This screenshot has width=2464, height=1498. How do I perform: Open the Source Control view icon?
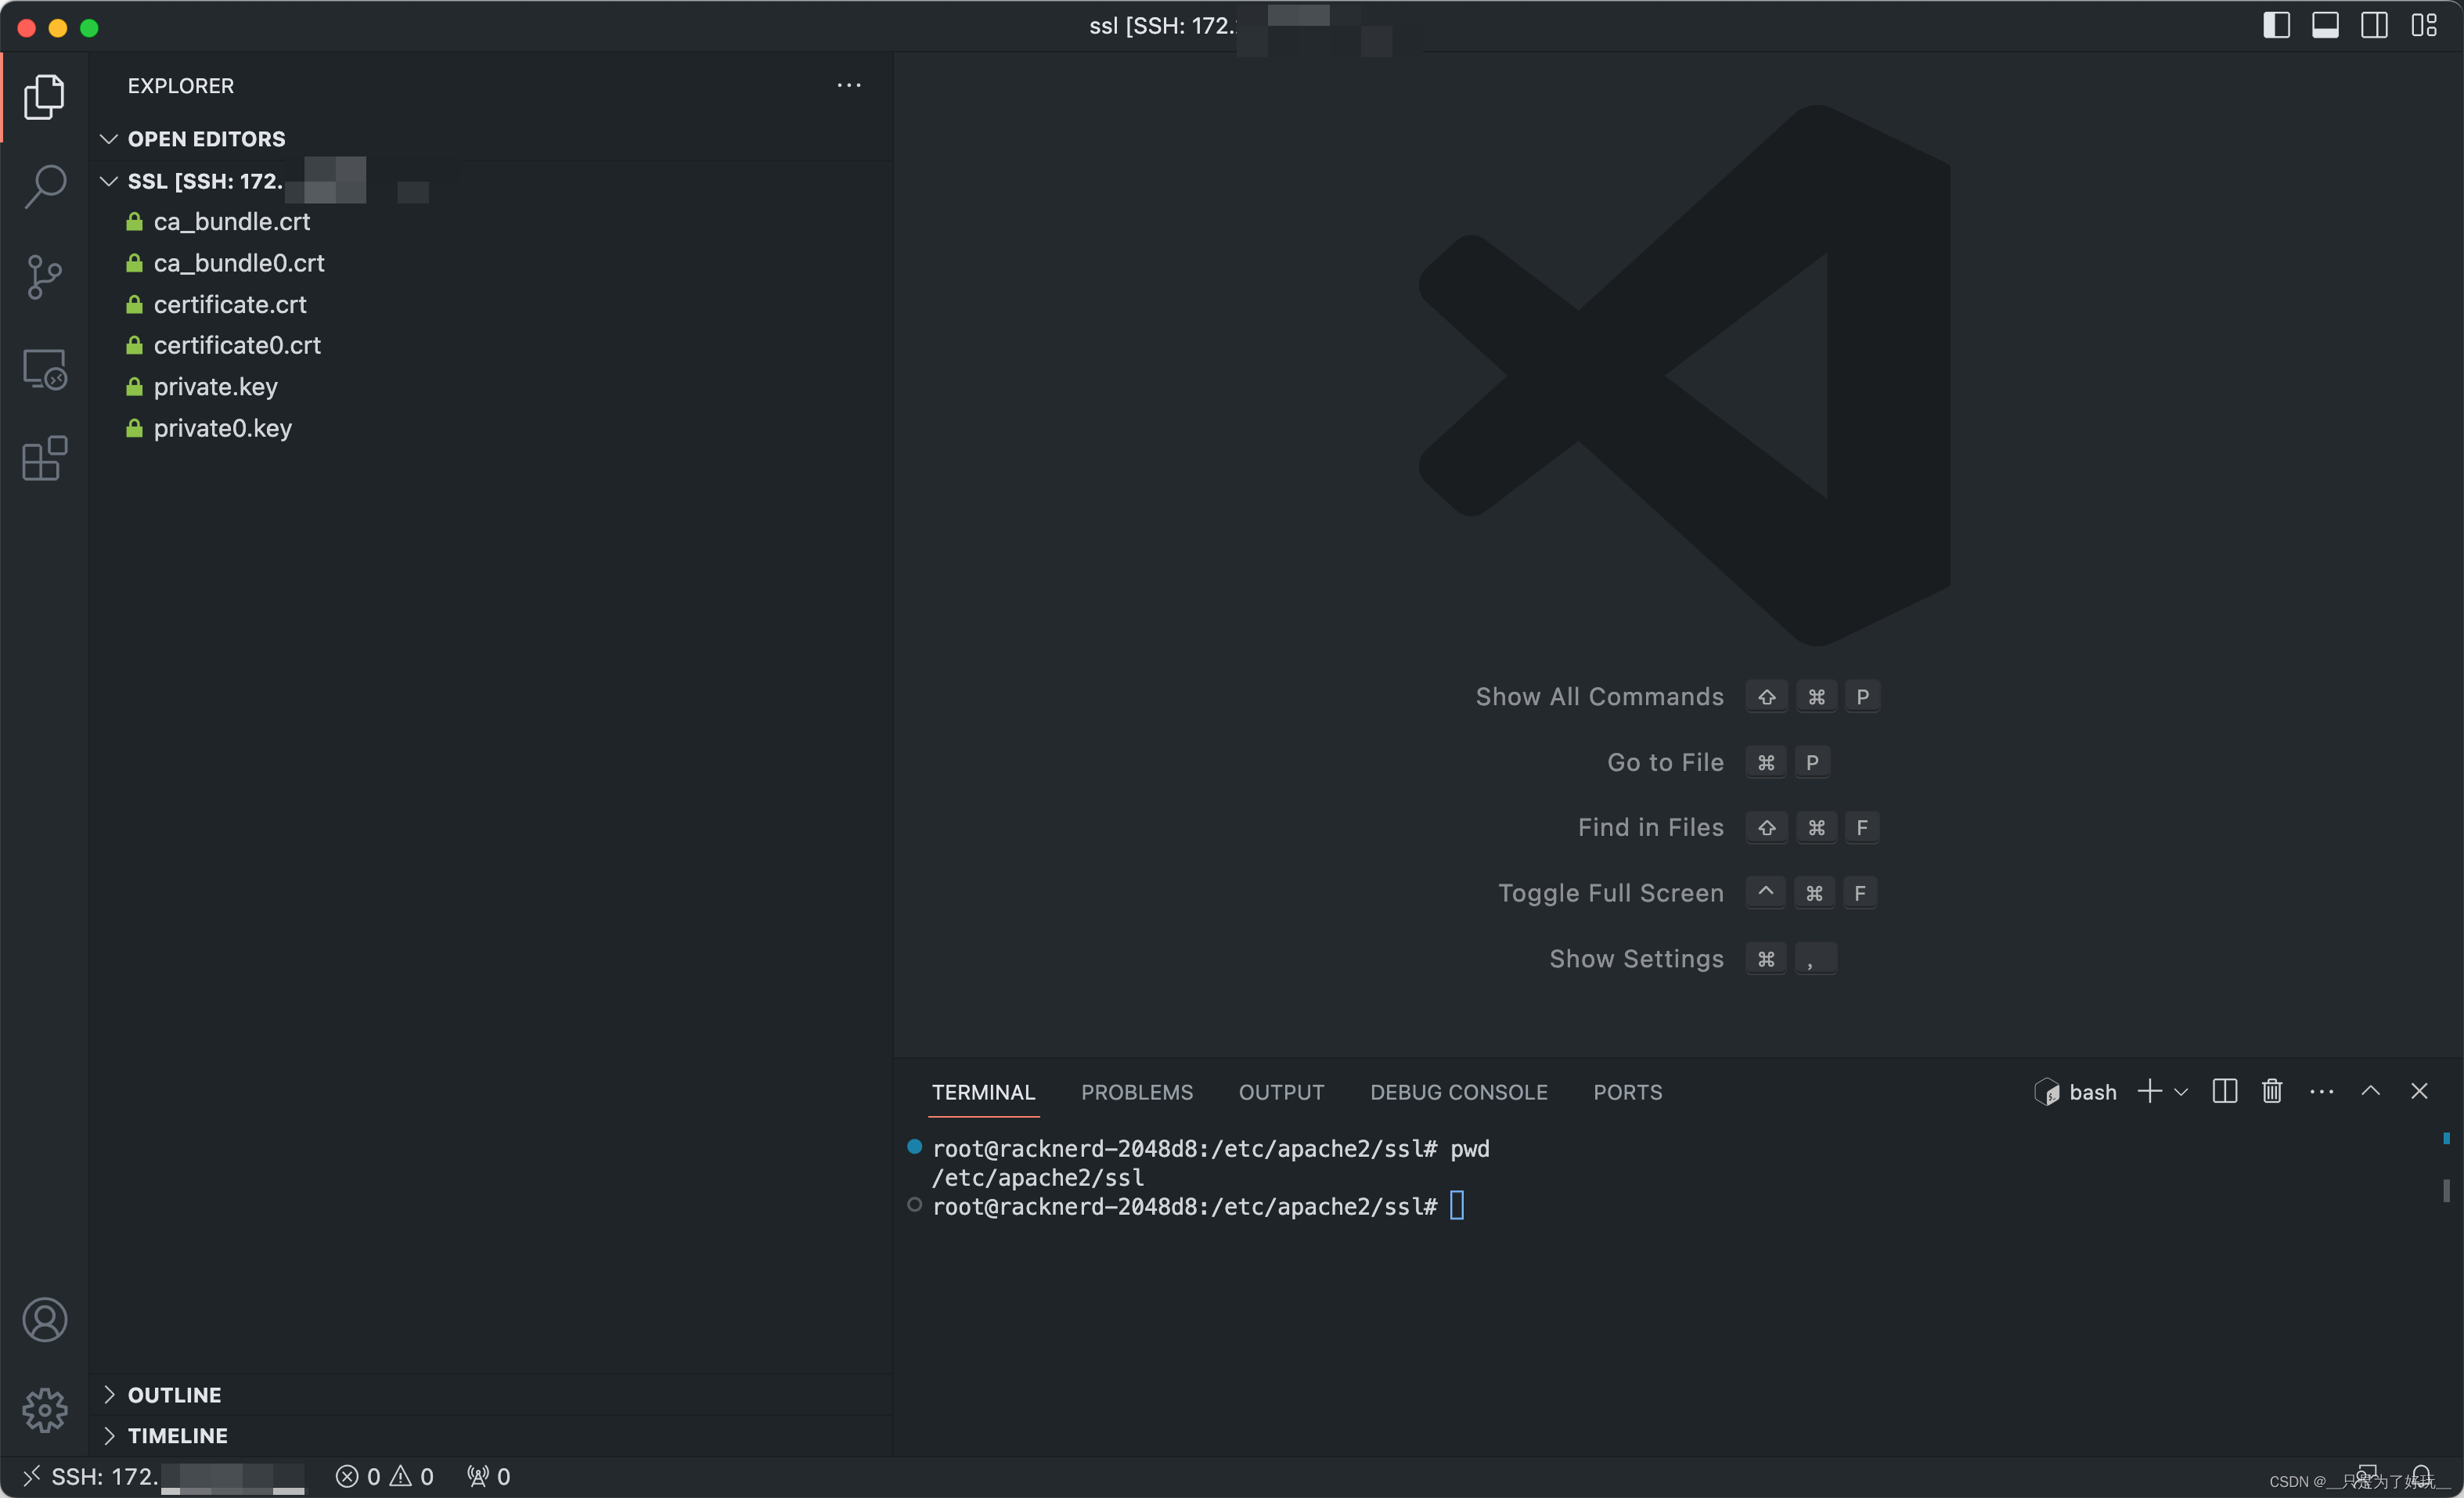[45, 277]
